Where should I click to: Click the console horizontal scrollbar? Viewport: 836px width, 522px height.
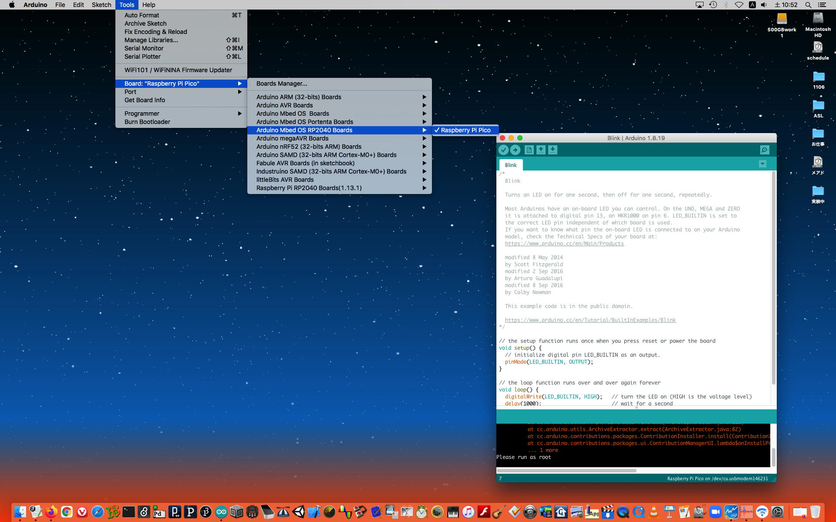pyautogui.click(x=566, y=471)
